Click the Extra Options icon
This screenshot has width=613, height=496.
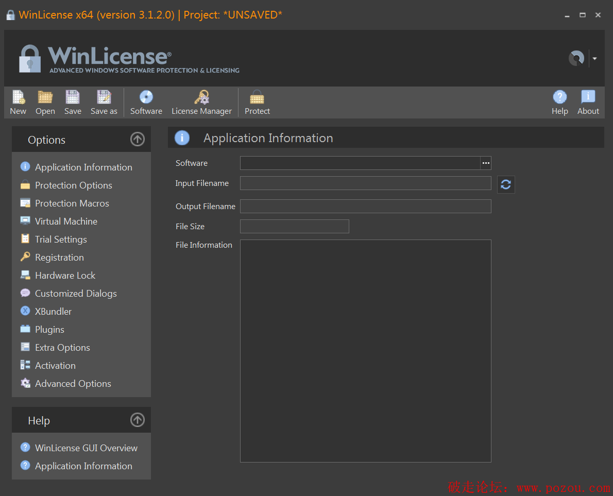25,347
